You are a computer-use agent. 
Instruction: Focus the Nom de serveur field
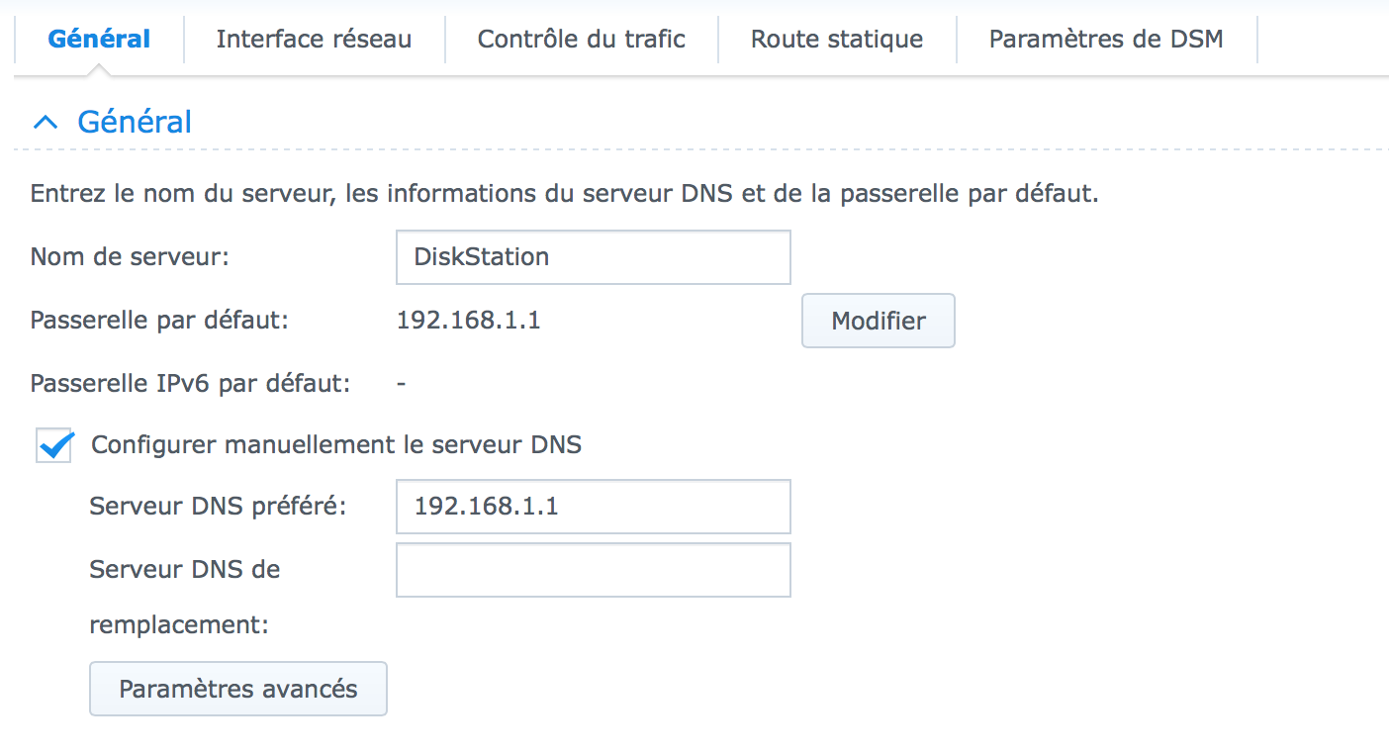tap(594, 257)
